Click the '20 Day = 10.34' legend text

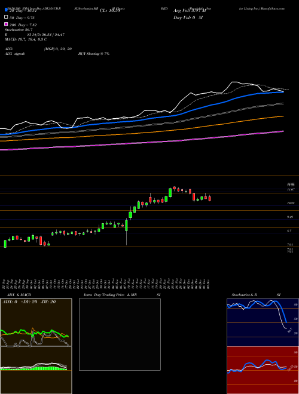click(x=23, y=11)
